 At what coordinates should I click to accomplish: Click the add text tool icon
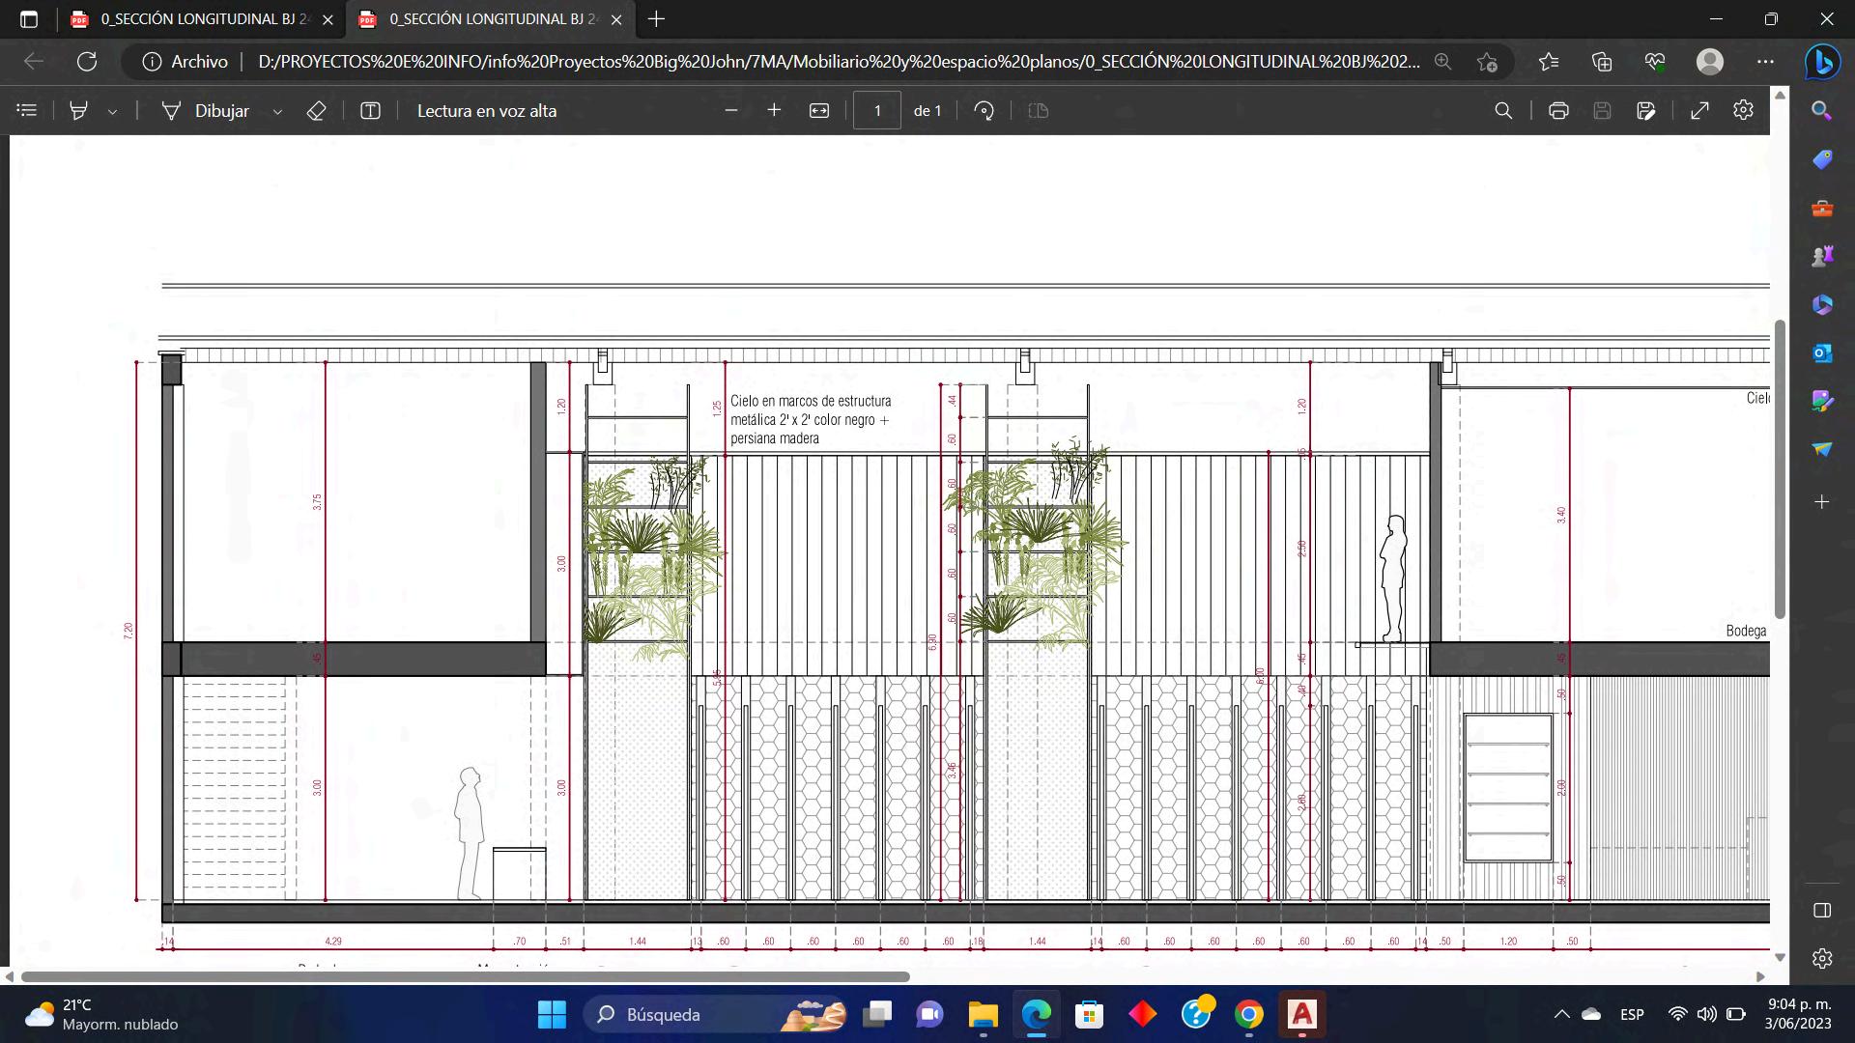[370, 111]
